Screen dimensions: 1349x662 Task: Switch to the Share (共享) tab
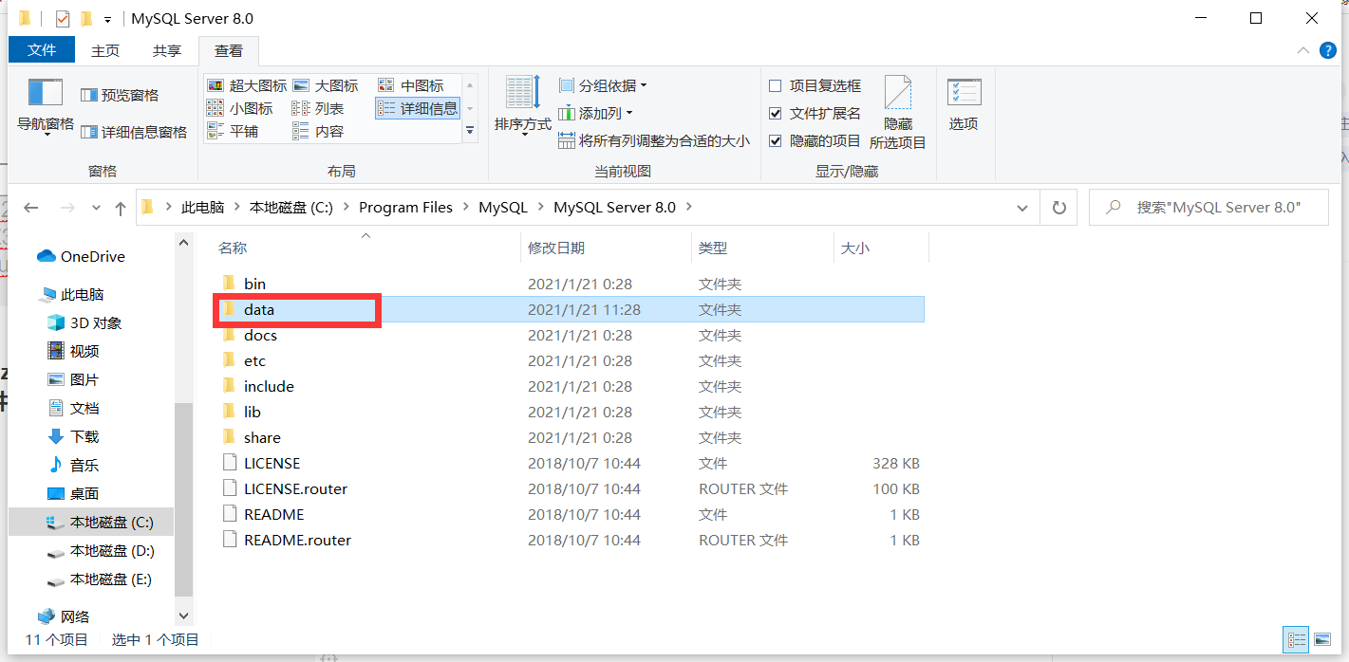pos(167,50)
